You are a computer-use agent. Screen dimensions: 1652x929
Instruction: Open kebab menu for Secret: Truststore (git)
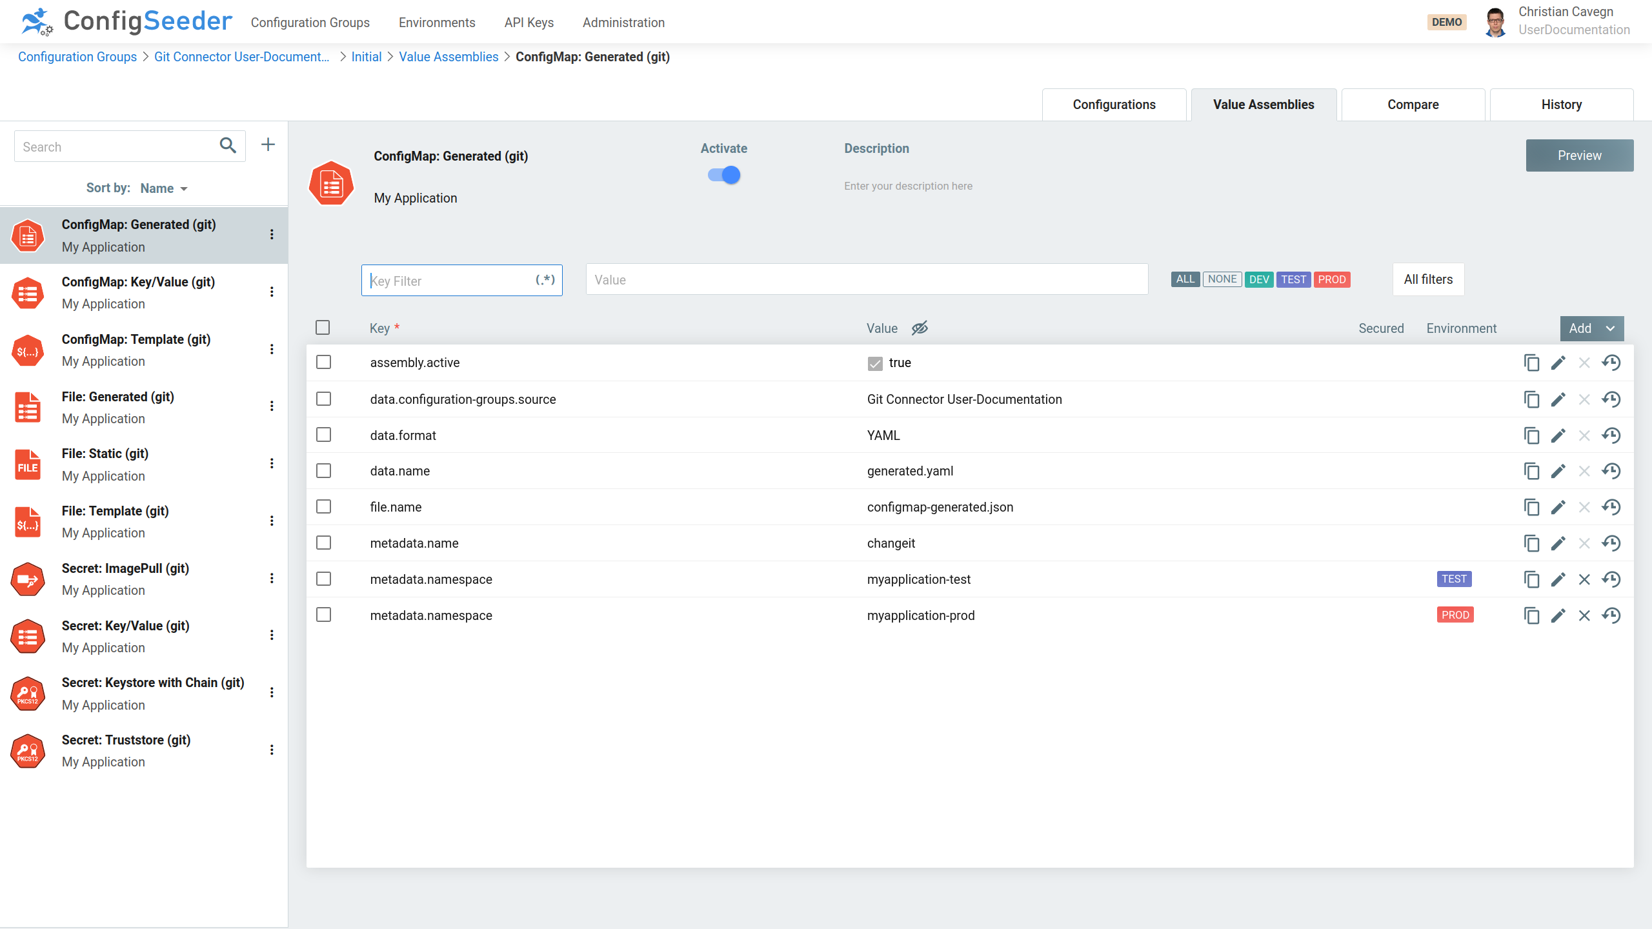pos(272,750)
